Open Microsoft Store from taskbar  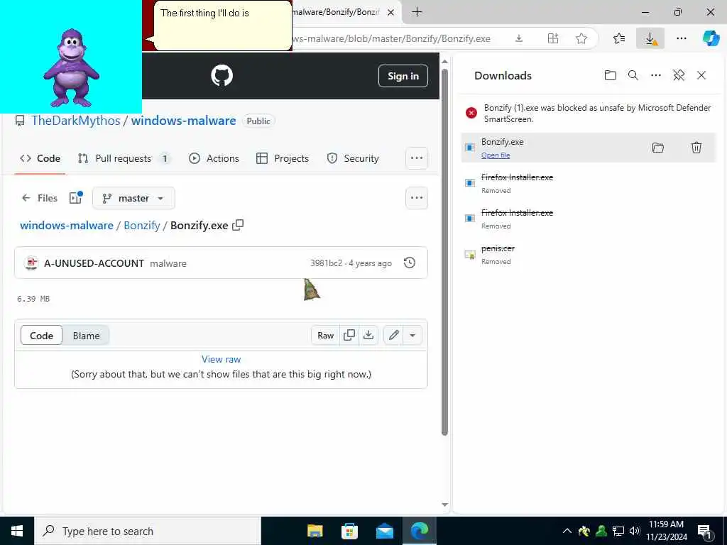coord(349,531)
